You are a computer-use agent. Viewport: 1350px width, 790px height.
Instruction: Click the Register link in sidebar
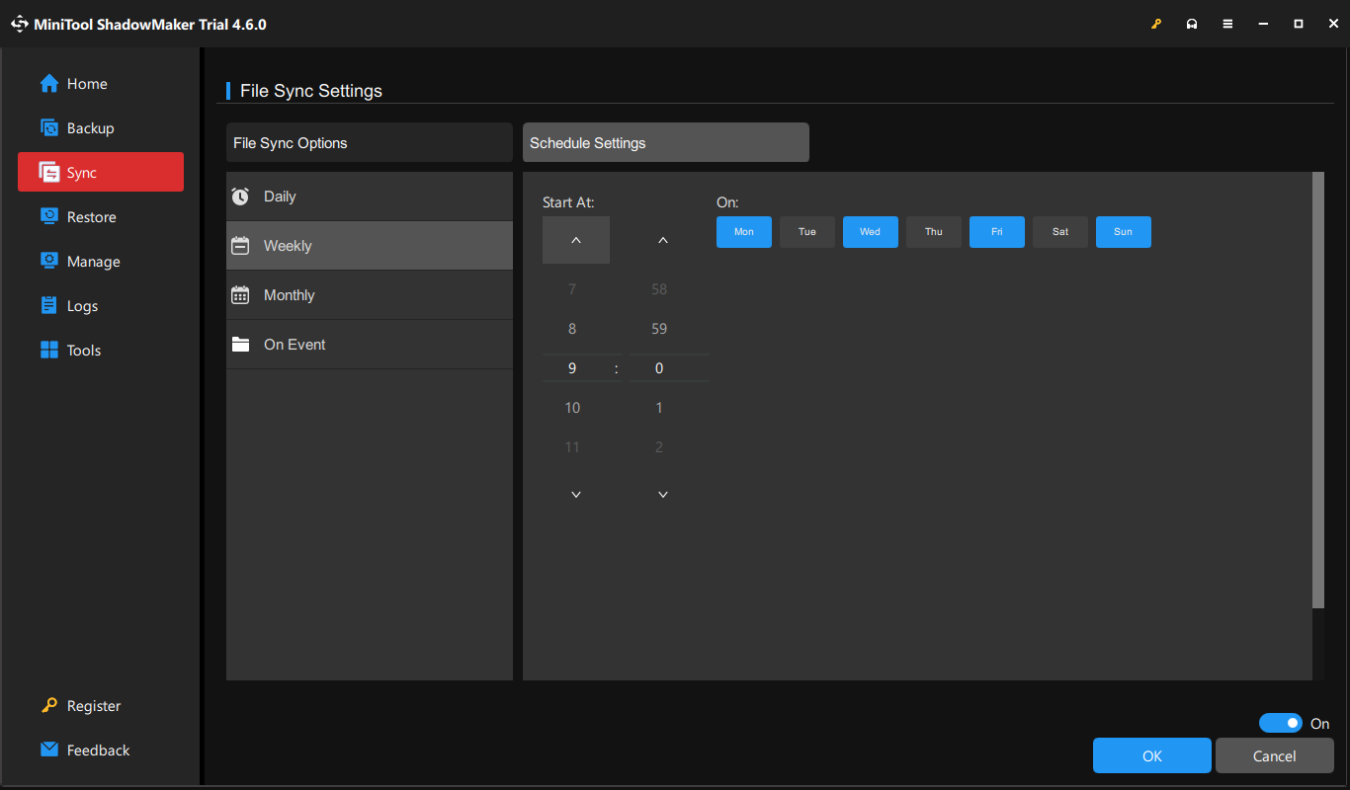pyautogui.click(x=94, y=706)
